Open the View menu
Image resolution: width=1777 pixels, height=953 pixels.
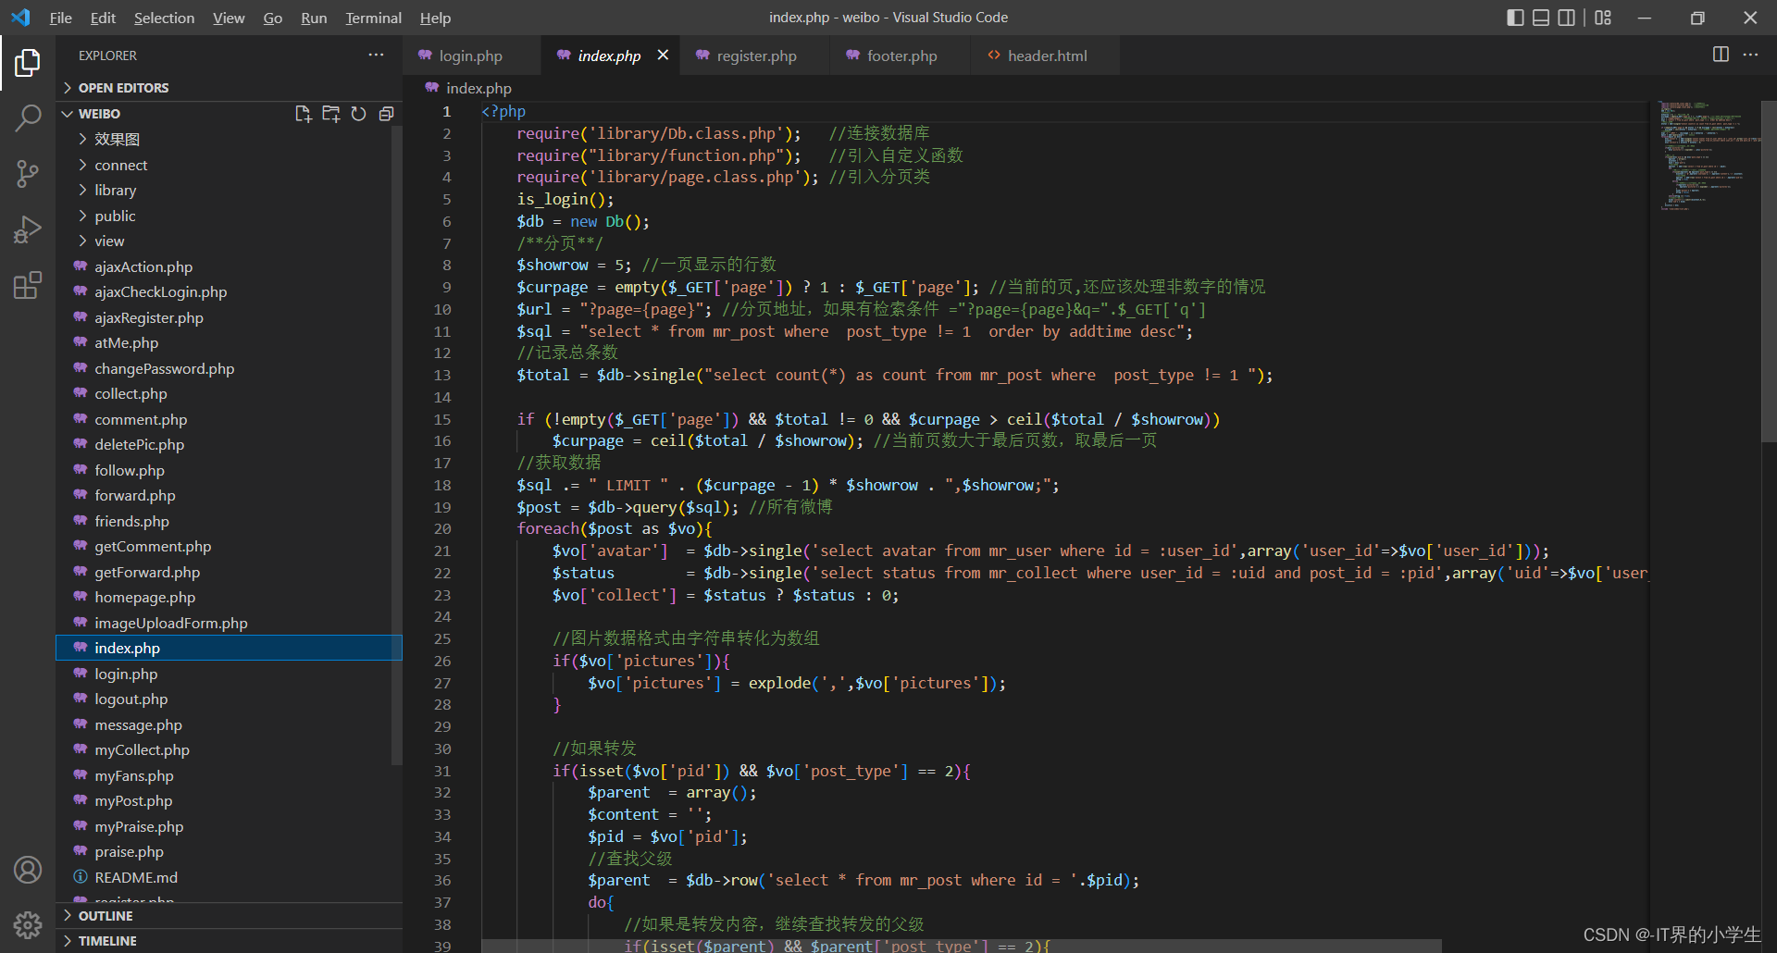coord(229,18)
